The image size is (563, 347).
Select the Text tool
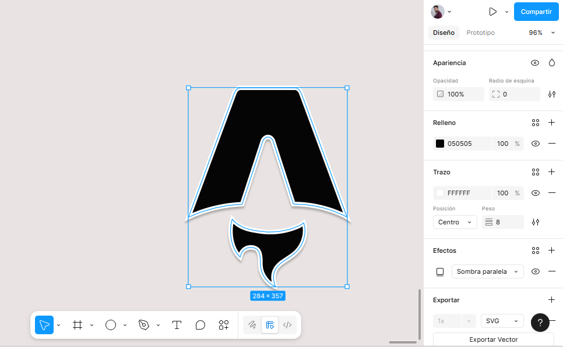click(x=177, y=325)
